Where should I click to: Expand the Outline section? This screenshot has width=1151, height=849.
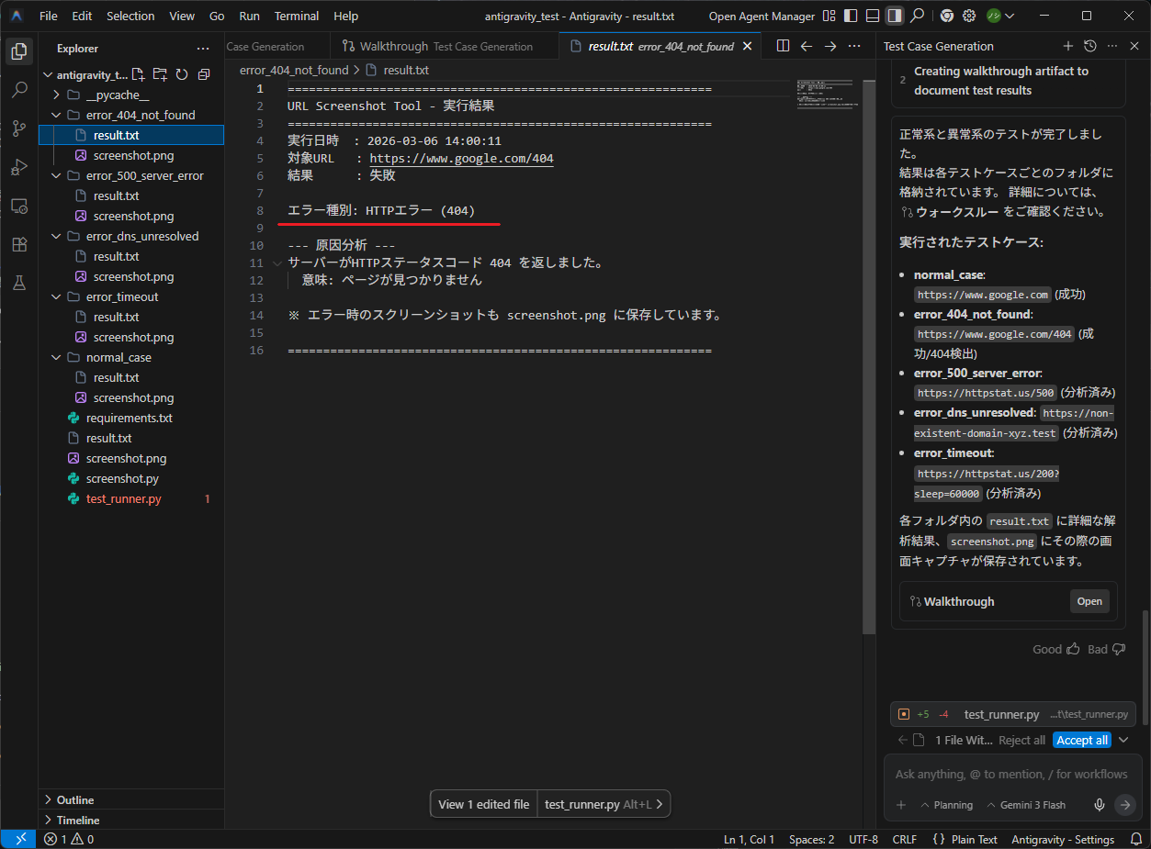131,799
